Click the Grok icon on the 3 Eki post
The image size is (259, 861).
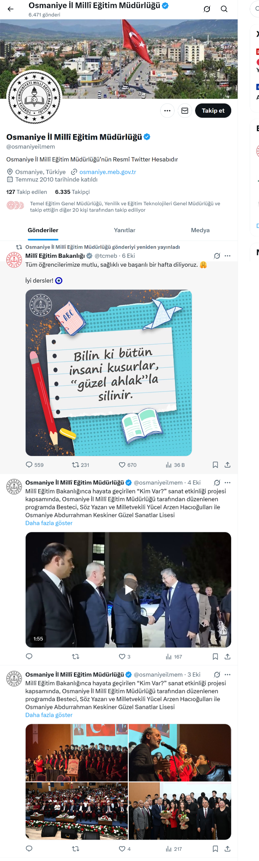click(x=217, y=674)
